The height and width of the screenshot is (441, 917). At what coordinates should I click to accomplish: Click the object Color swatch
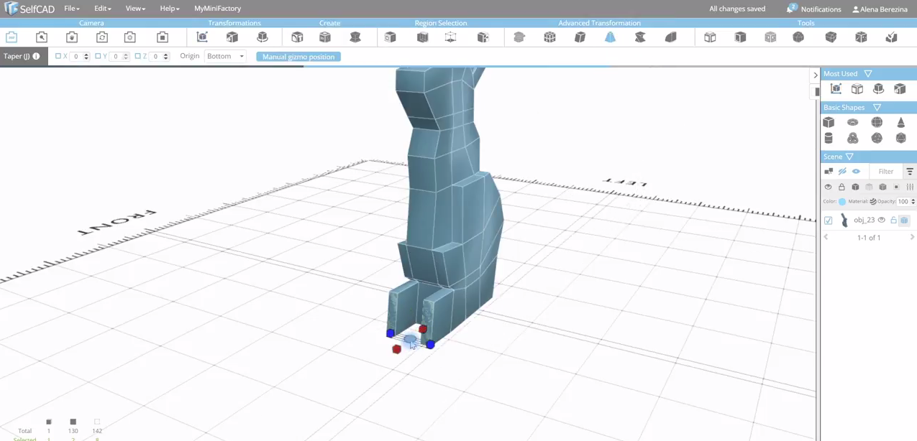point(842,202)
